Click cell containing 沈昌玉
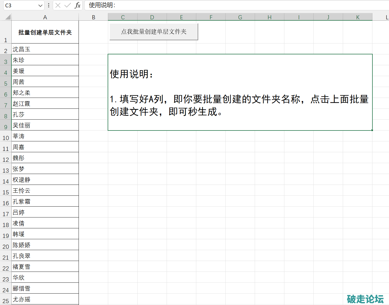Viewport: 389px width, 305px height. coord(45,49)
